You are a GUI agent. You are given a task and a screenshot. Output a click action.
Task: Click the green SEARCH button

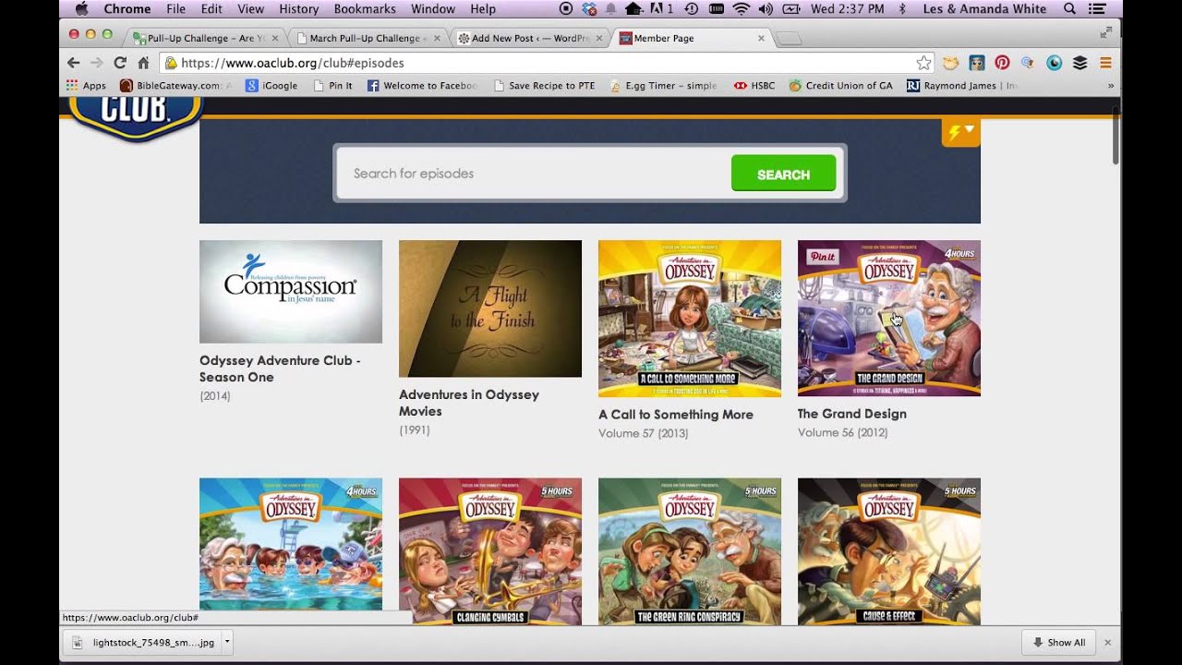click(783, 174)
